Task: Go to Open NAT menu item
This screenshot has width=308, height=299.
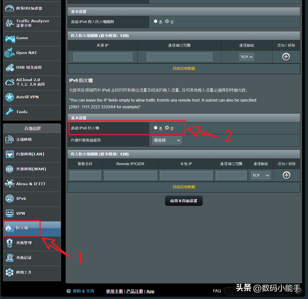Action: click(x=32, y=53)
